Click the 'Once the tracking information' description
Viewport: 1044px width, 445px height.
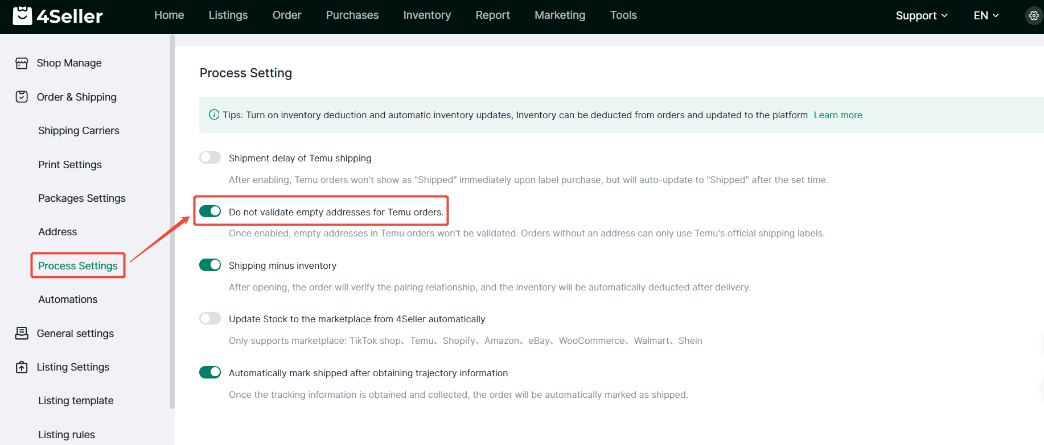(x=458, y=394)
